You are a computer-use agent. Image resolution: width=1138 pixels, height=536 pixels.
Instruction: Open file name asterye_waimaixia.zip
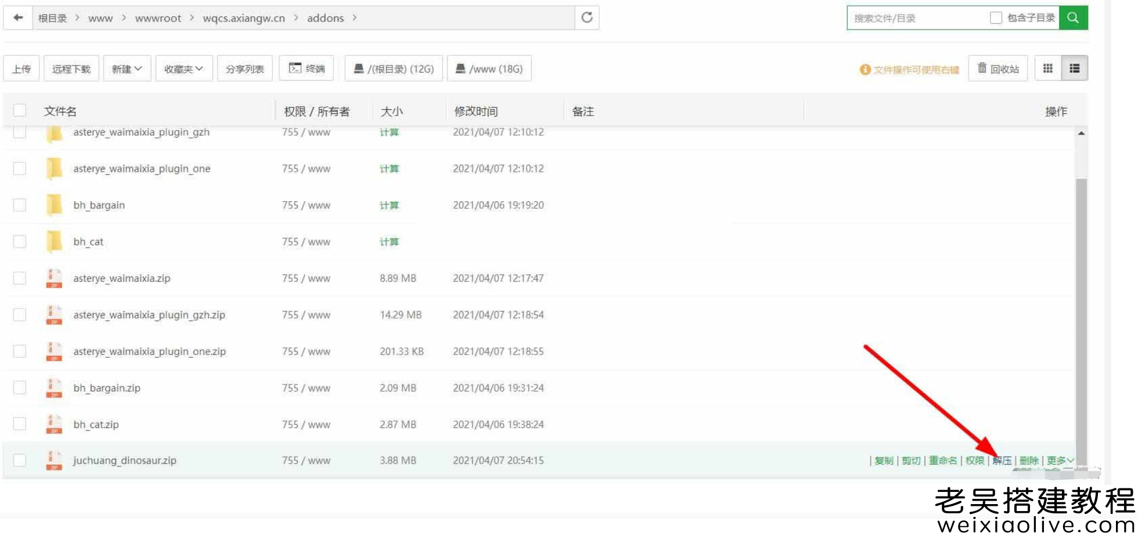(122, 278)
